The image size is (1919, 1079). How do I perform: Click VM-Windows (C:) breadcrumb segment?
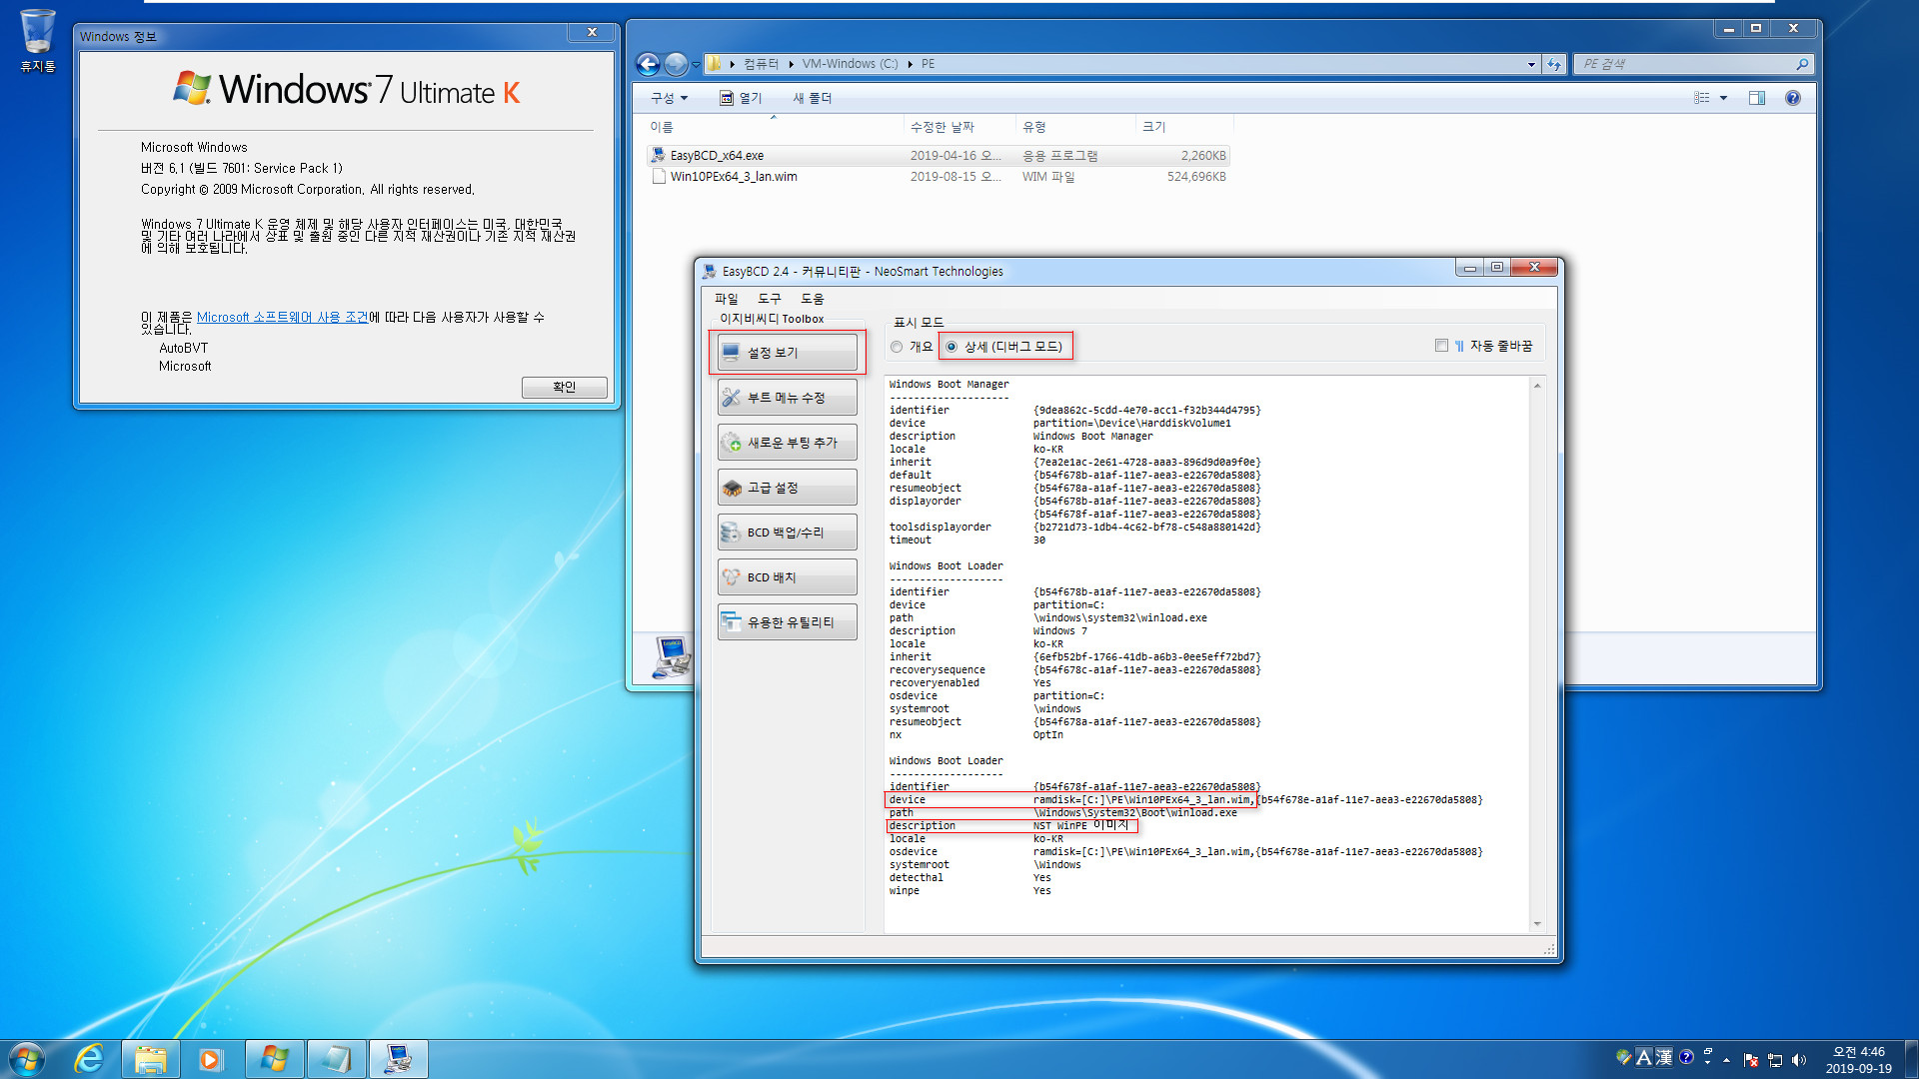850,64
